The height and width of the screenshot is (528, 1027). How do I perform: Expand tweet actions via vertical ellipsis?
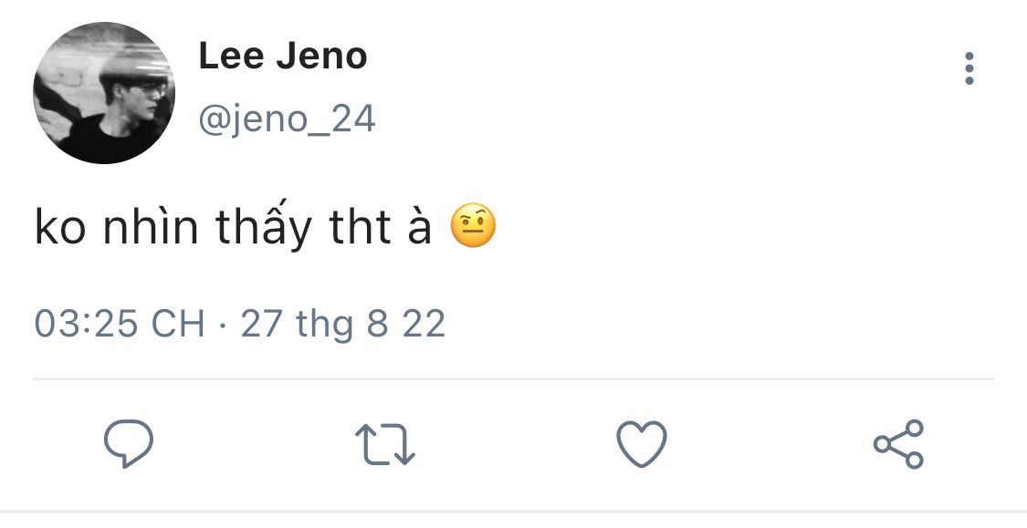(969, 69)
